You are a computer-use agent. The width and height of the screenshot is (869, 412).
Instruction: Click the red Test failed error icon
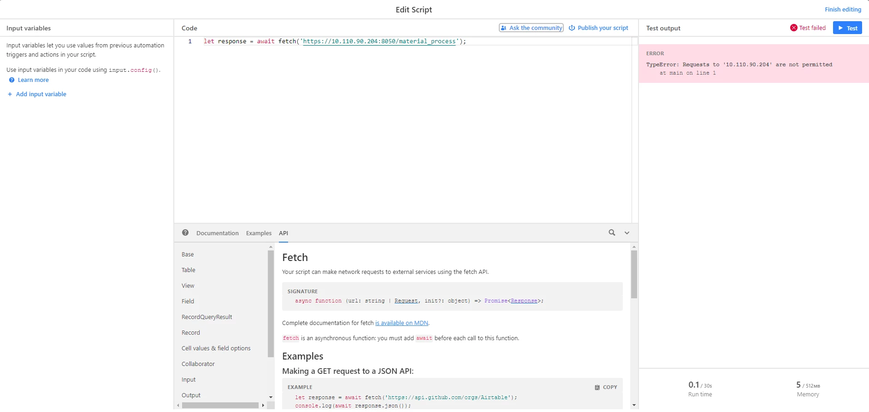click(793, 28)
